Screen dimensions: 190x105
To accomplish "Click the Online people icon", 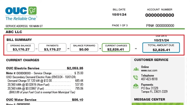I will point(136,69).
